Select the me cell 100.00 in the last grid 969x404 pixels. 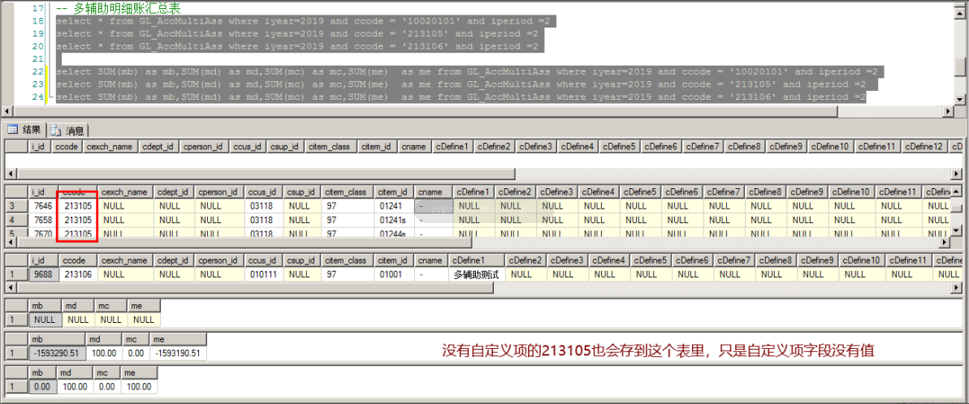point(141,387)
